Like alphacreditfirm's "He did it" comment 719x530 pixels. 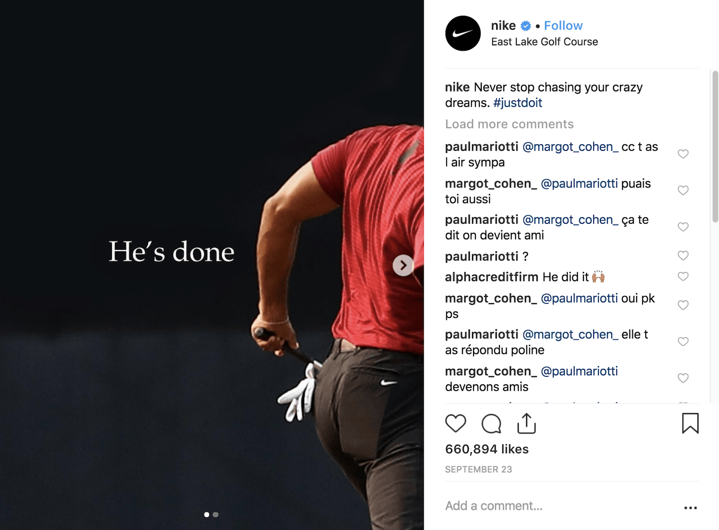[x=683, y=276]
